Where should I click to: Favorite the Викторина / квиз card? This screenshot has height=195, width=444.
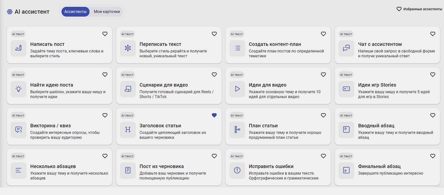point(105,115)
